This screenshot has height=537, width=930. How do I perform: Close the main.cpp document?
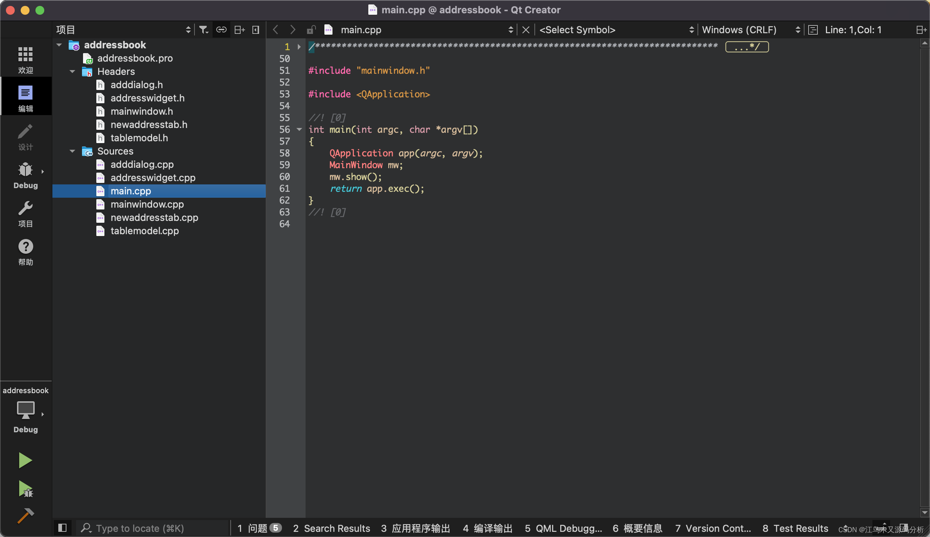click(526, 30)
